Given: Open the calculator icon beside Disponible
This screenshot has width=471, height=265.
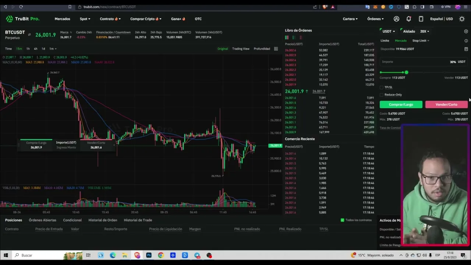Looking at the screenshot, I should click(x=466, y=49).
